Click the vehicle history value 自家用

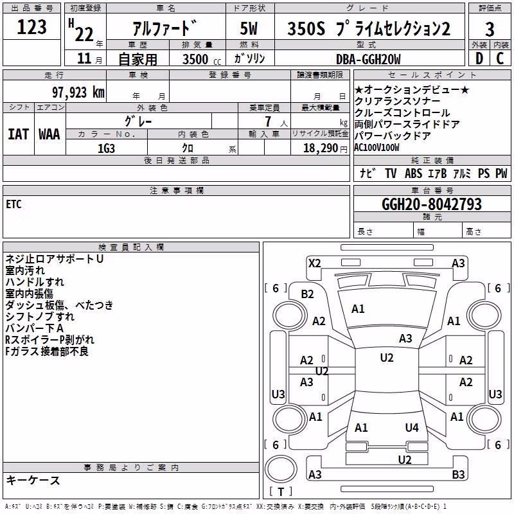[x=137, y=59]
